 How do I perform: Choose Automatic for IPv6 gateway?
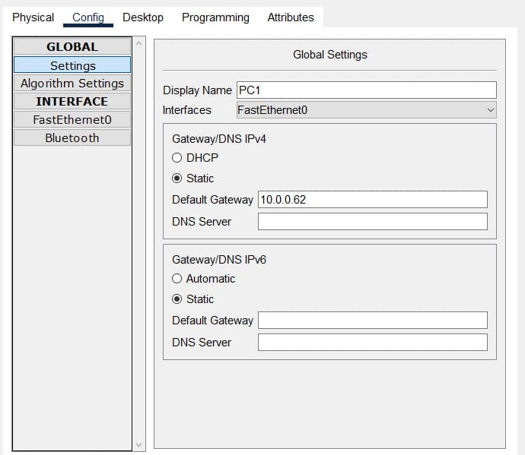[177, 279]
